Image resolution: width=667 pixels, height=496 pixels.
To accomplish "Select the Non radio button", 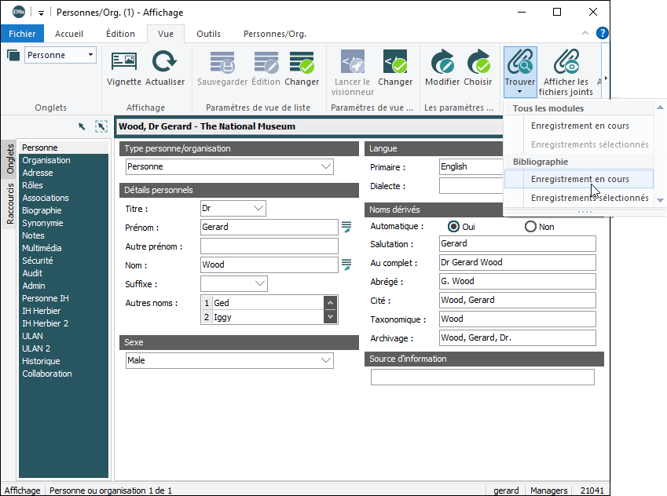I will point(530,227).
